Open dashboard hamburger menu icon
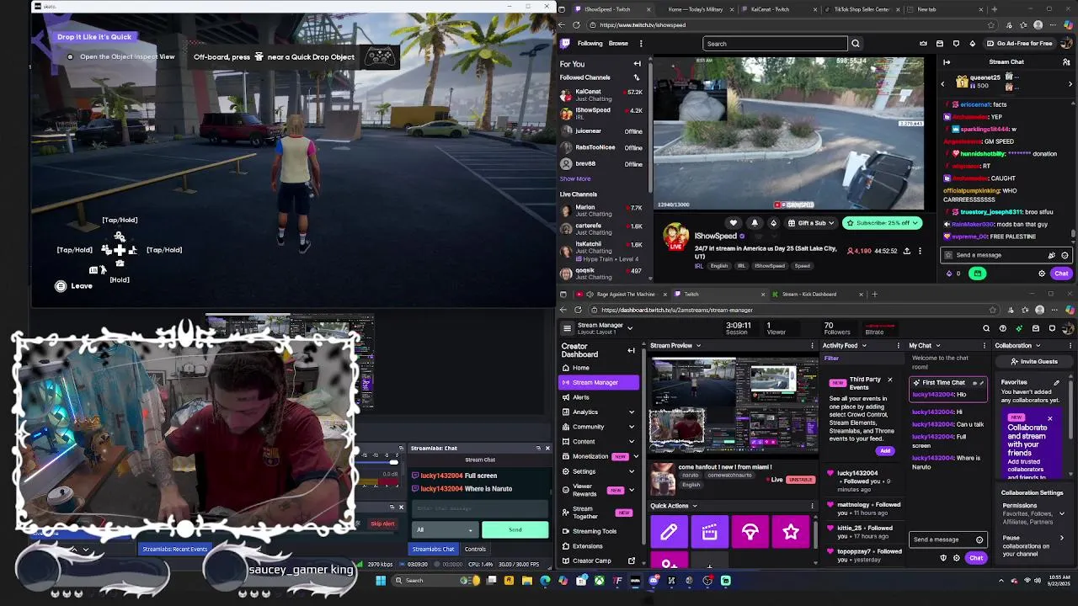 [567, 328]
